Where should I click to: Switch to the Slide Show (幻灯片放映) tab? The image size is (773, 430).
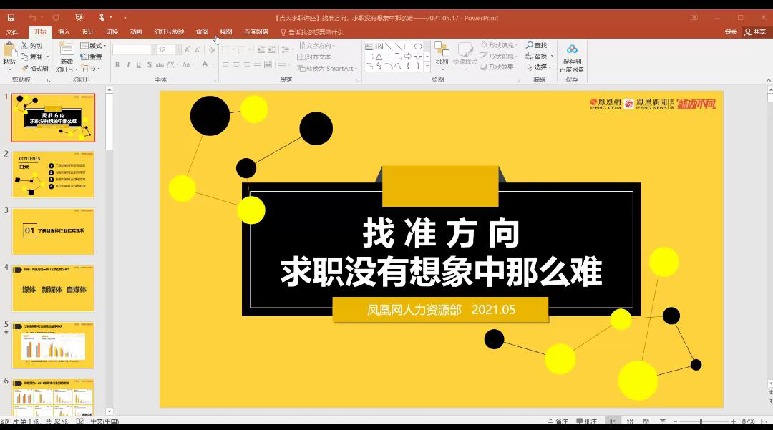click(x=169, y=32)
